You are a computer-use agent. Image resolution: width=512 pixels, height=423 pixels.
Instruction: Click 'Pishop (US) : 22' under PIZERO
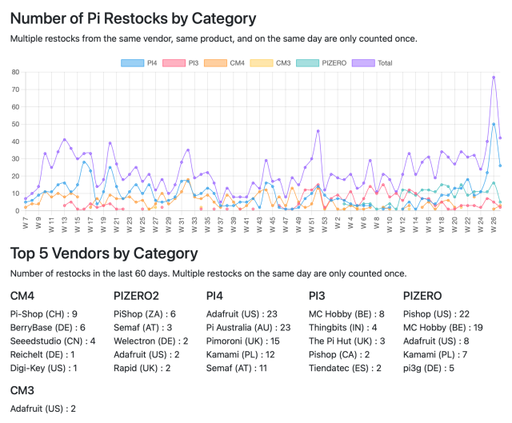(x=437, y=314)
